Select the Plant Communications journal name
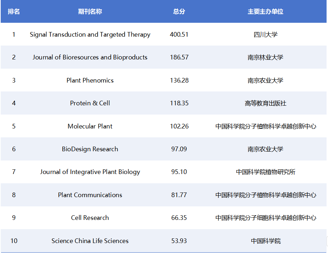Screen dimensions: 328x253 [90, 195]
